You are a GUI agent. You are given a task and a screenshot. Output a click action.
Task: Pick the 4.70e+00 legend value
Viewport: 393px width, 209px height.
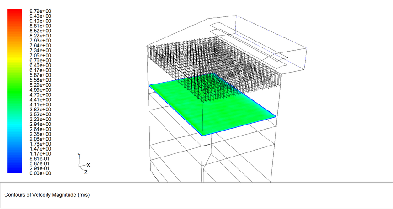pyautogui.click(x=40, y=94)
